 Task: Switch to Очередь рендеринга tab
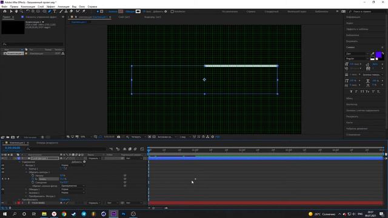point(47,143)
